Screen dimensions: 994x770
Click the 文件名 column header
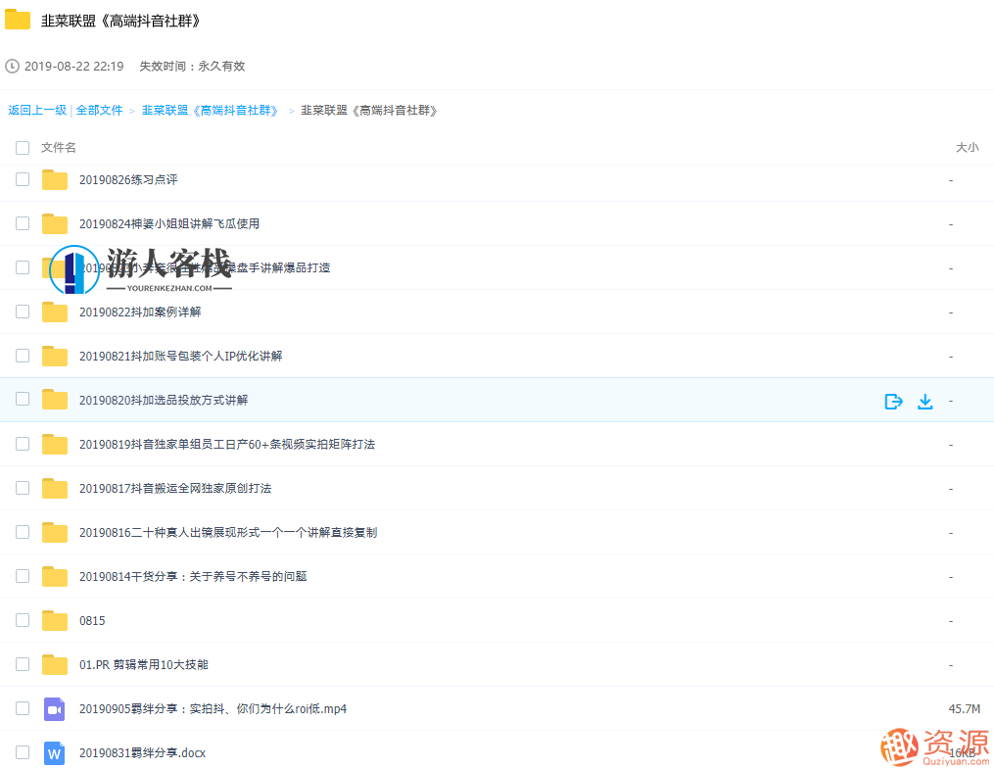click(x=56, y=147)
